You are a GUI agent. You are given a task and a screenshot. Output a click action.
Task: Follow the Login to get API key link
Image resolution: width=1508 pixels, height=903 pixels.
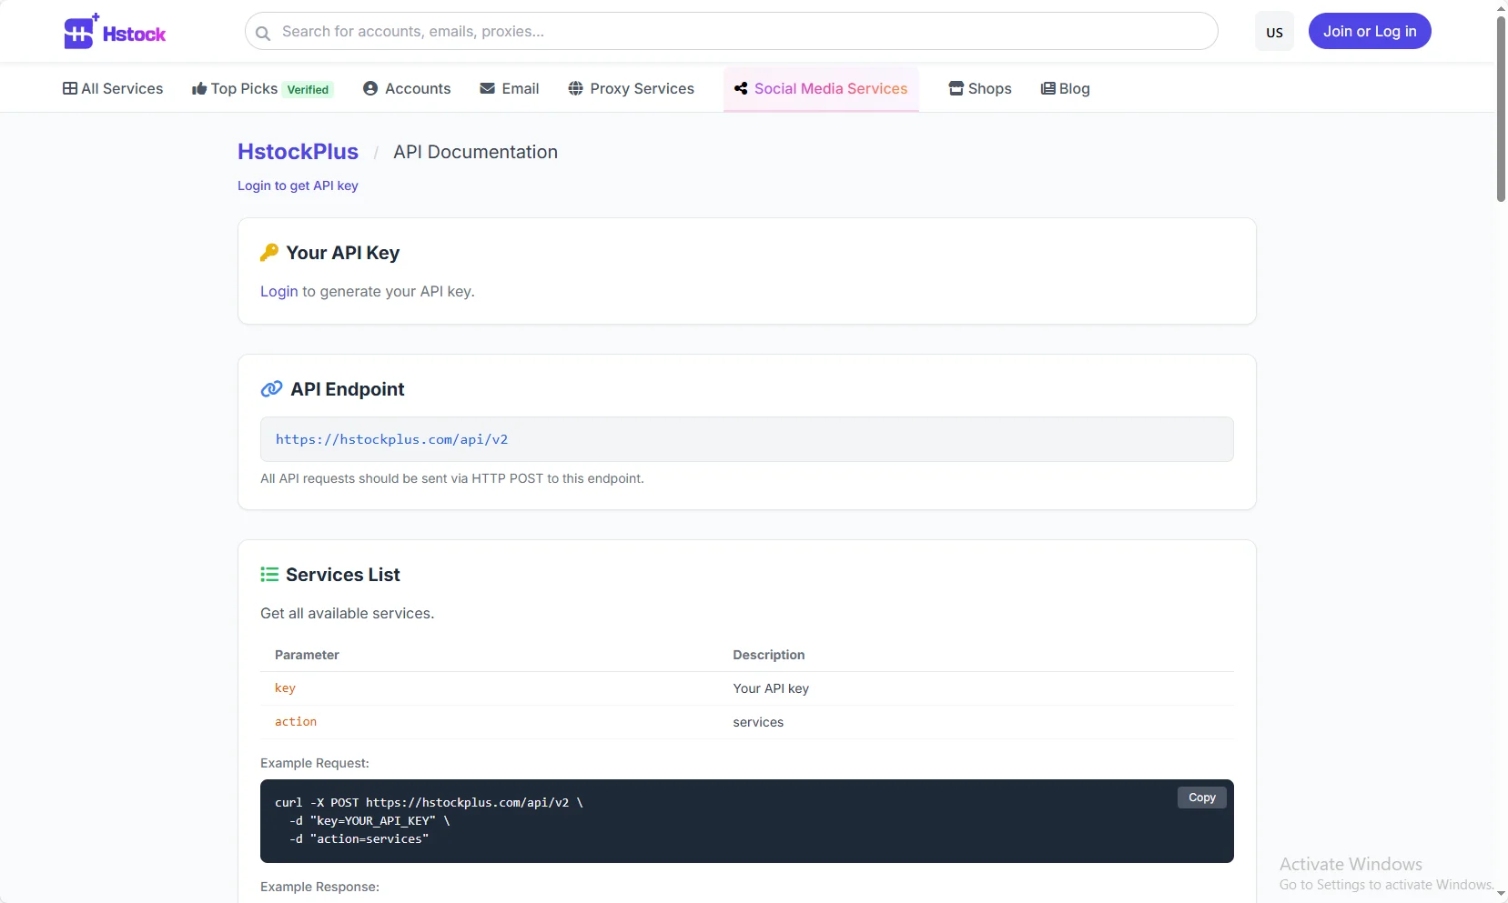(x=298, y=186)
